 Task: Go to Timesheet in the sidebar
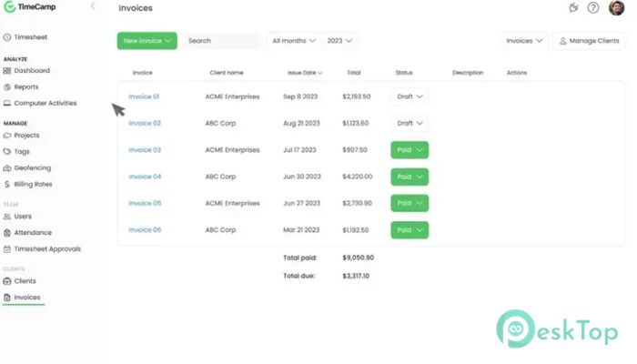pyautogui.click(x=31, y=37)
